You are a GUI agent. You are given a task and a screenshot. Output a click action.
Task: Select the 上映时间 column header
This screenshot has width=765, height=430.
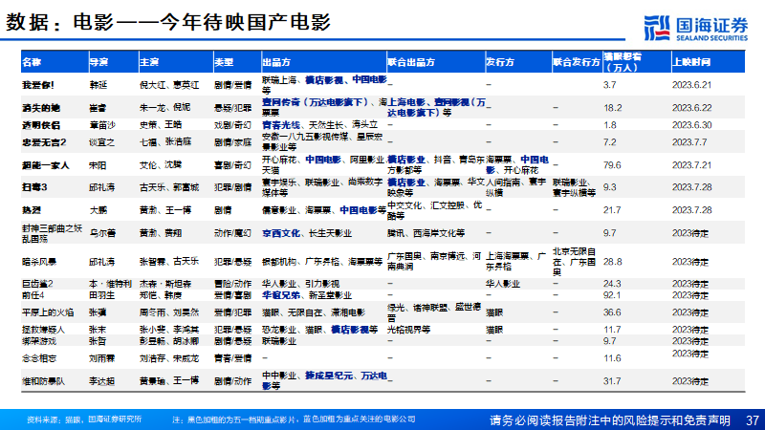691,62
